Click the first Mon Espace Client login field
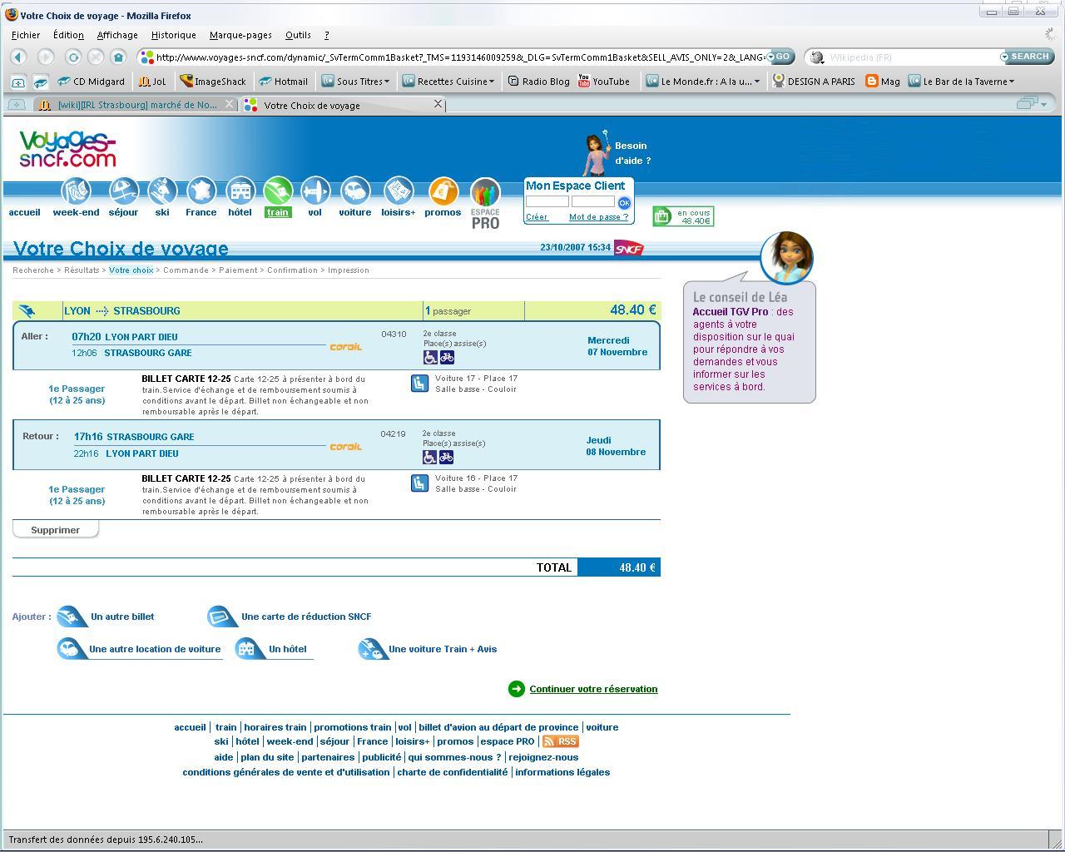Viewport: 1065px width, 852px height. click(x=547, y=202)
